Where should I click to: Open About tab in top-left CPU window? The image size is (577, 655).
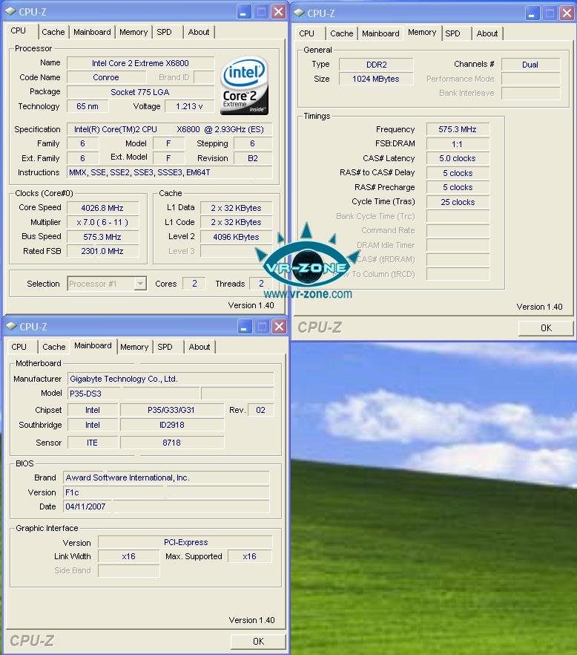pos(199,32)
